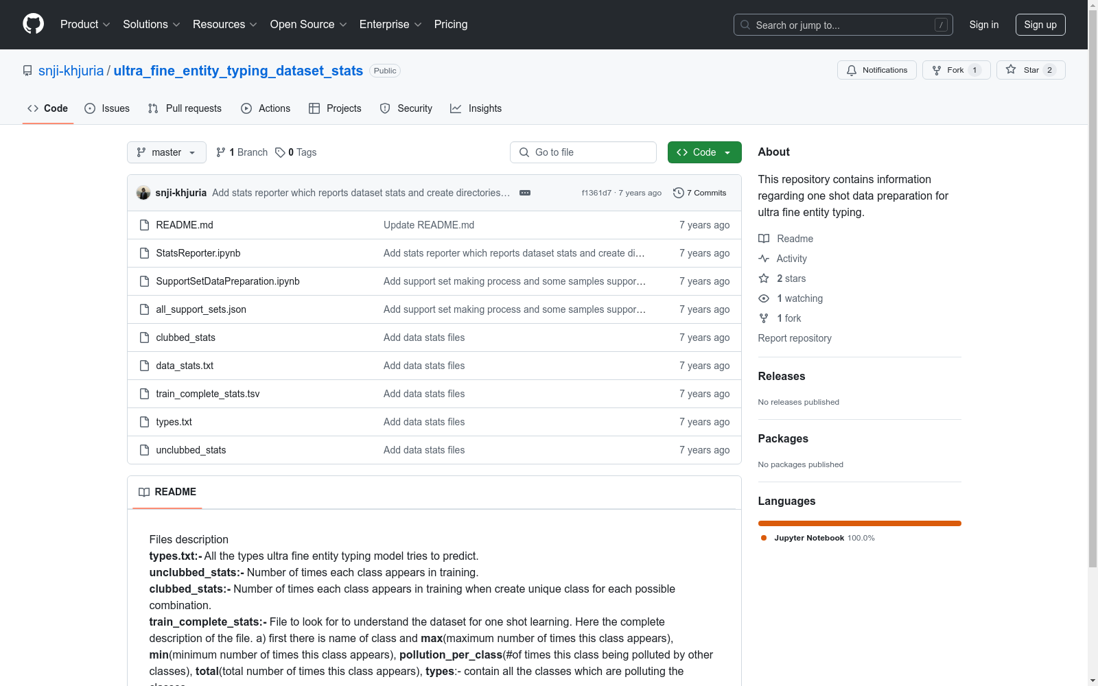This screenshot has width=1098, height=686.
Task: Expand the Open Source menu
Action: [309, 24]
